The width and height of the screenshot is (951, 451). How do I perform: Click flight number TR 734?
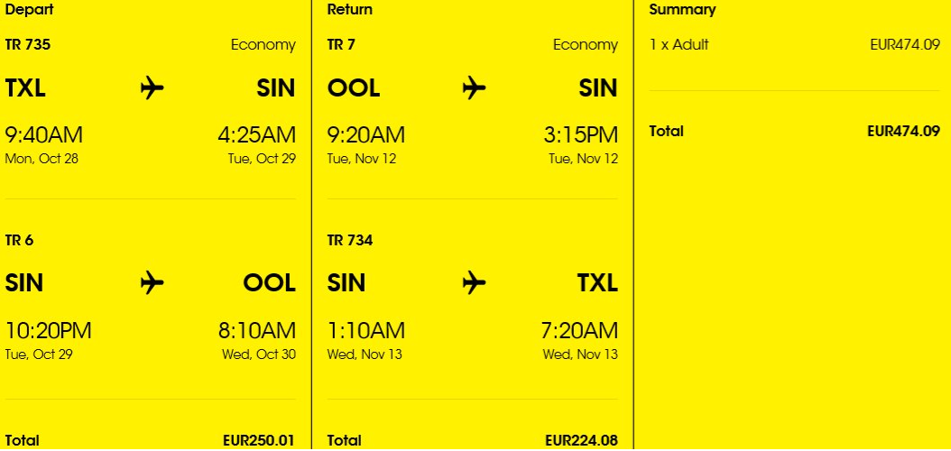pos(350,241)
